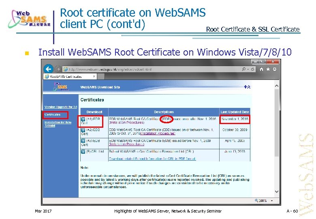Click the Certificates page heading

[x=92, y=100]
